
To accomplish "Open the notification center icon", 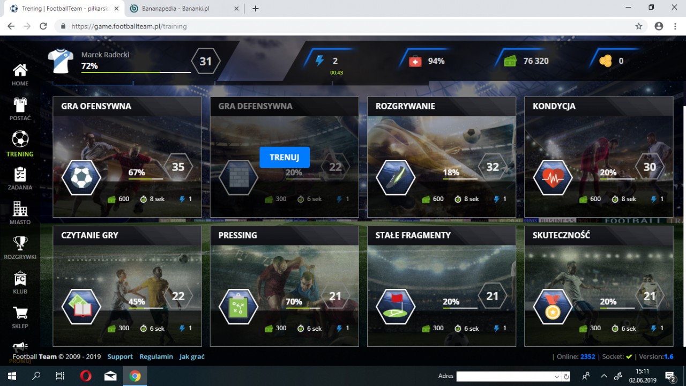I will [669, 376].
